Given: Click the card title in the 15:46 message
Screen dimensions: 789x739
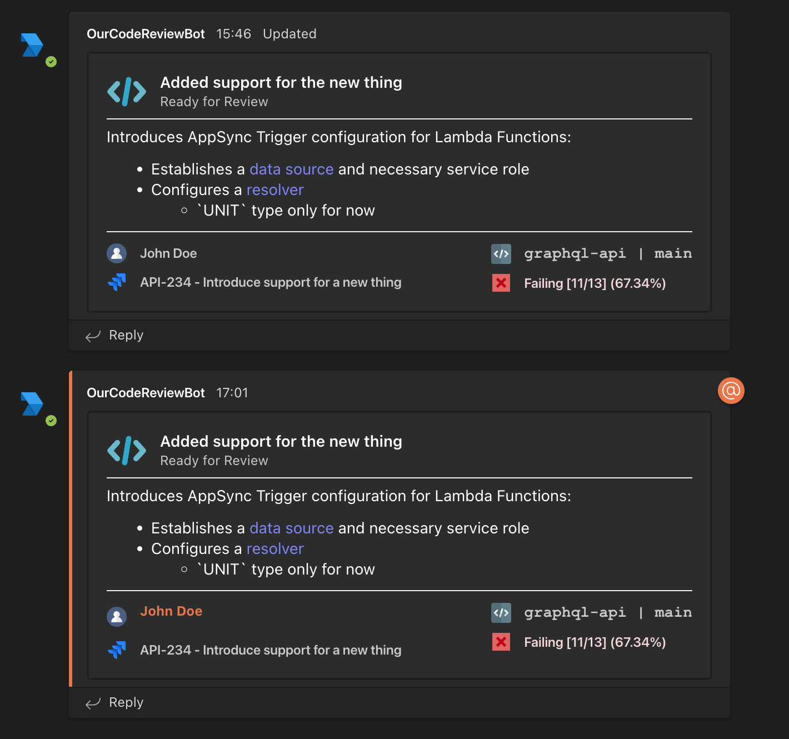Looking at the screenshot, I should [x=281, y=82].
